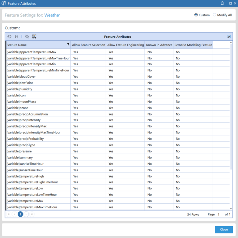This screenshot has width=238, height=238.
Task: Click the expand grid icon beside Feature Attributes
Action: [x=229, y=37]
